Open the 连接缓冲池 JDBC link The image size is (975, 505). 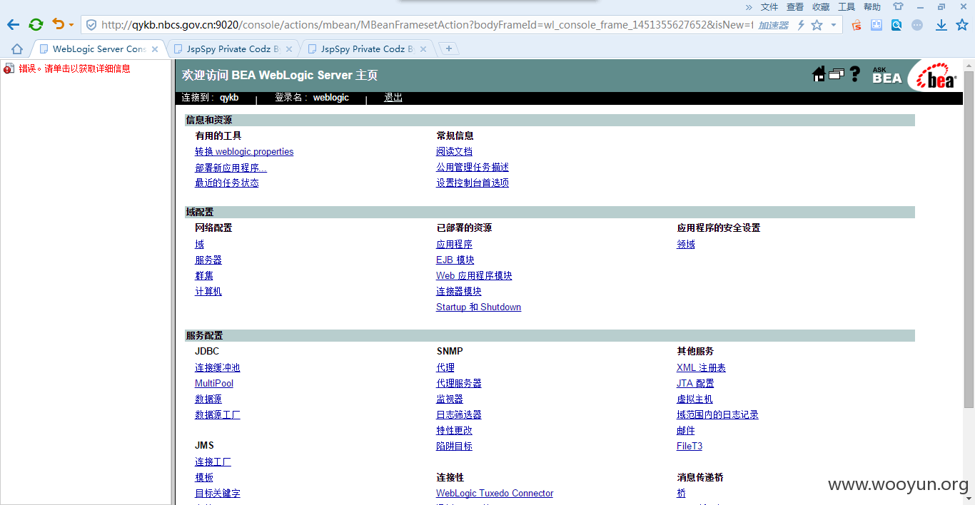(x=218, y=368)
